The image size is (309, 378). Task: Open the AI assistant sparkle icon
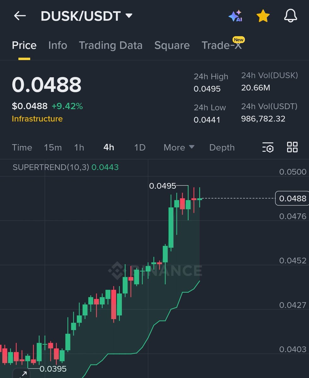235,16
